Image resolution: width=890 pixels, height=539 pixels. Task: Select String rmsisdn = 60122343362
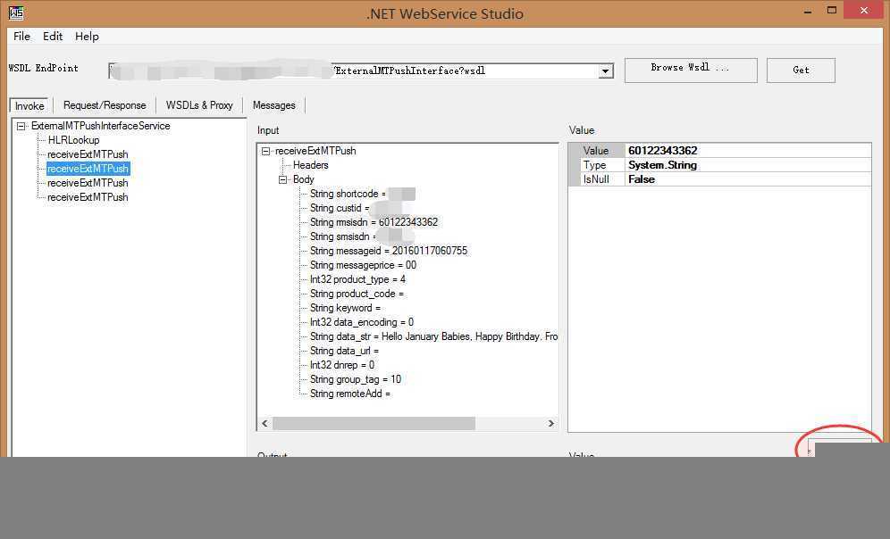(x=374, y=222)
